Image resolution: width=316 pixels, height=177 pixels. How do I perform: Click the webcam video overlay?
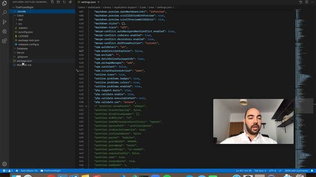click(x=253, y=121)
